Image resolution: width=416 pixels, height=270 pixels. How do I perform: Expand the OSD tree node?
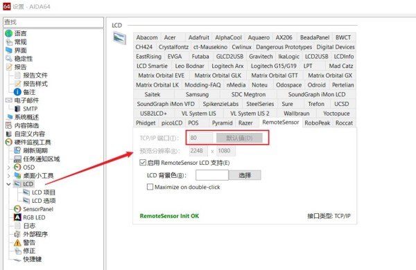point(8,168)
